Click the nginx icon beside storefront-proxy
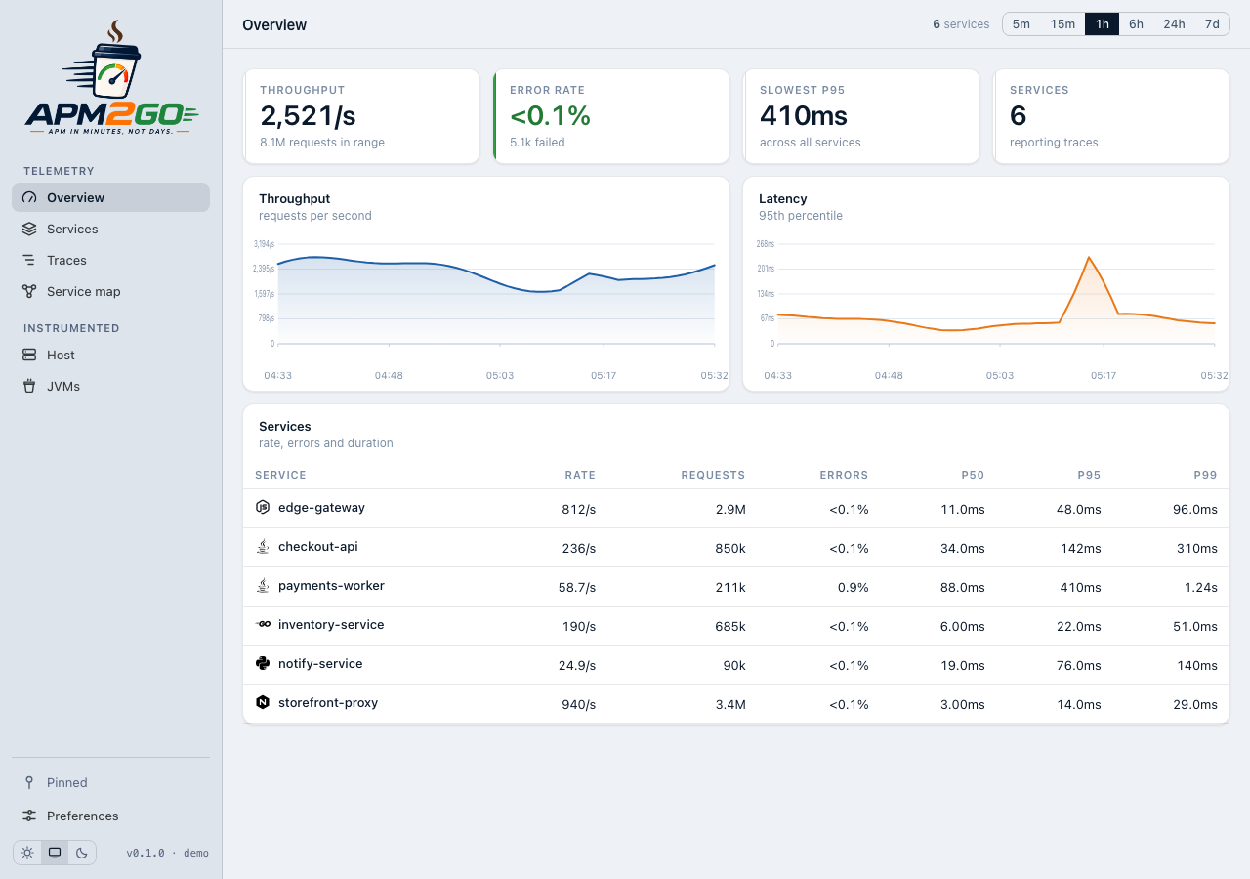The image size is (1250, 879). (x=263, y=702)
